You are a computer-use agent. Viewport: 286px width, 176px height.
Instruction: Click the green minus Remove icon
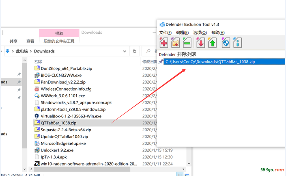(x=187, y=43)
